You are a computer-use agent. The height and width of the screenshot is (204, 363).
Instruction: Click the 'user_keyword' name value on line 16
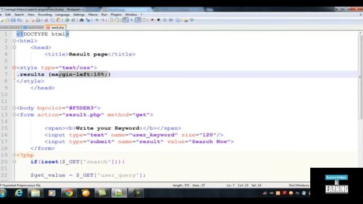(x=153, y=135)
